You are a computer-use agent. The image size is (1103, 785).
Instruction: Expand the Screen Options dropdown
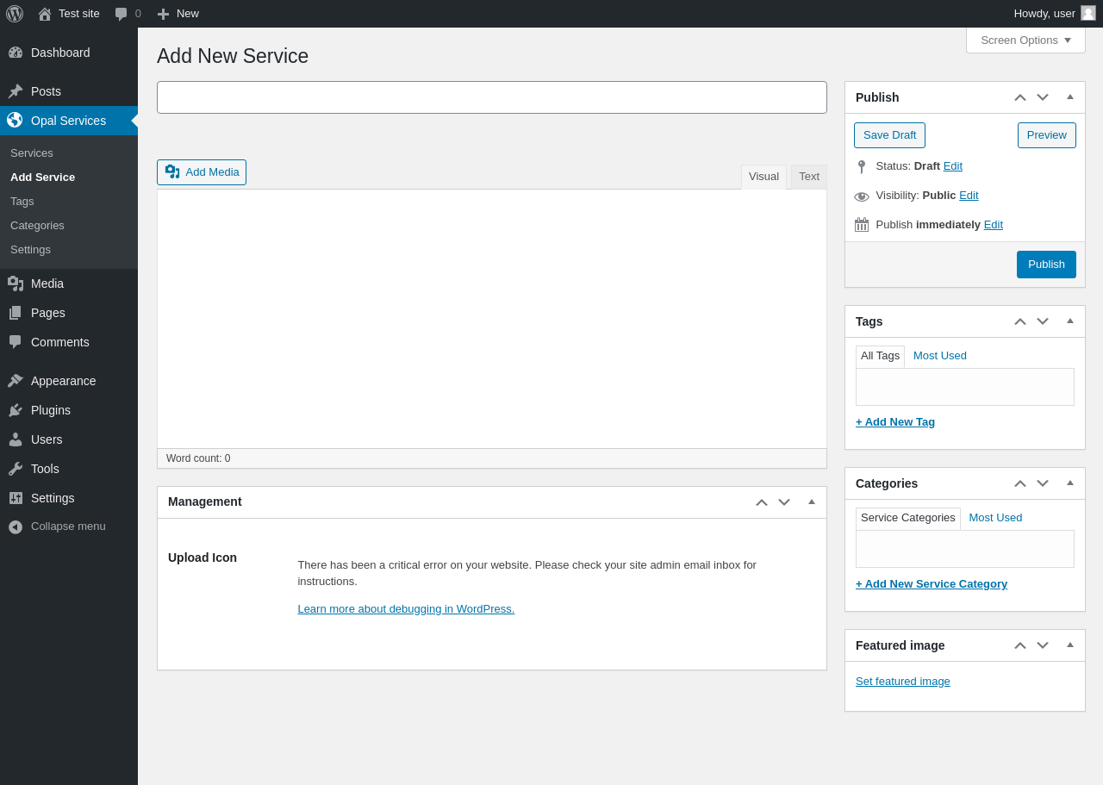(x=1025, y=40)
